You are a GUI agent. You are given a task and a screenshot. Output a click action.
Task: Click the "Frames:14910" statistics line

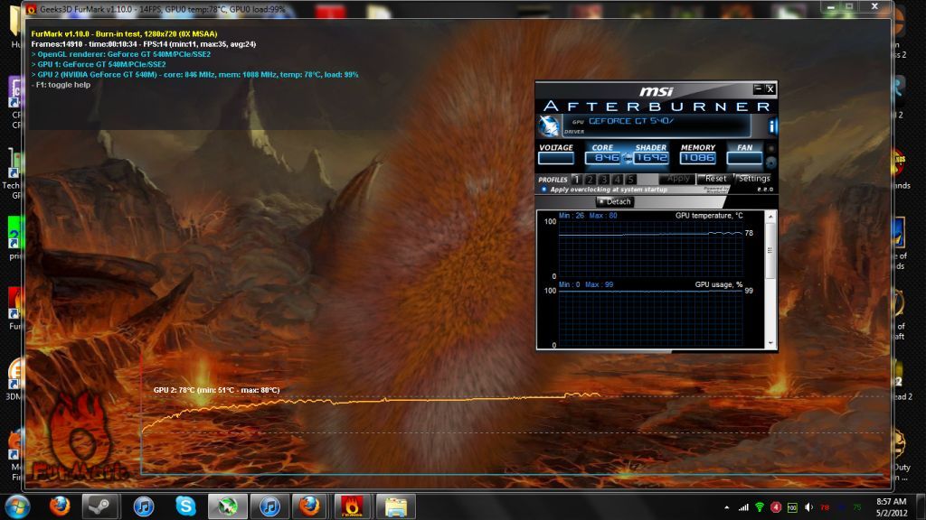pos(144,44)
